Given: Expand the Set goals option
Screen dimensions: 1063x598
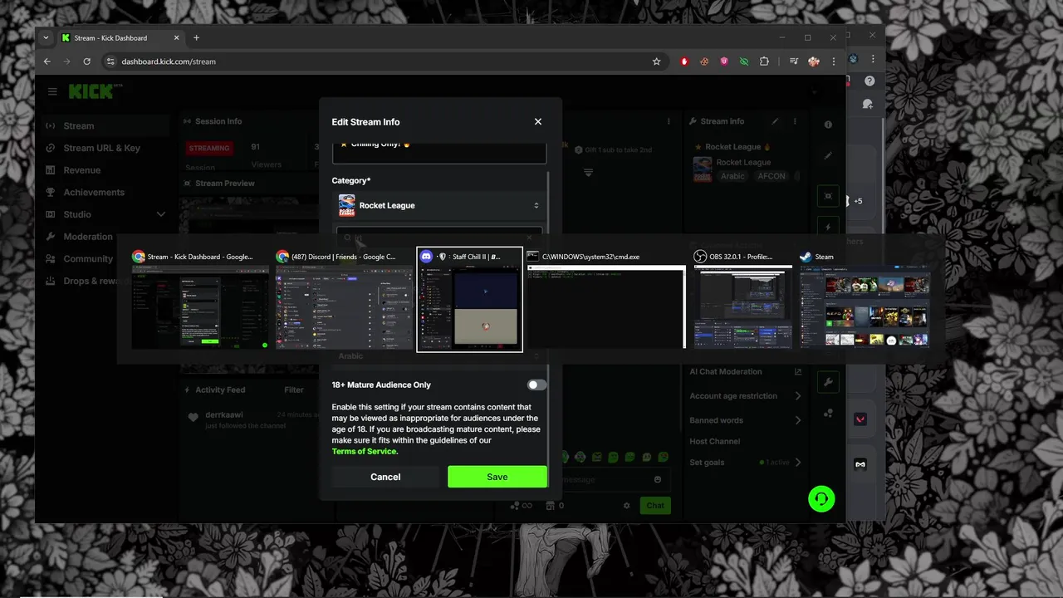Looking at the screenshot, I should [746, 463].
